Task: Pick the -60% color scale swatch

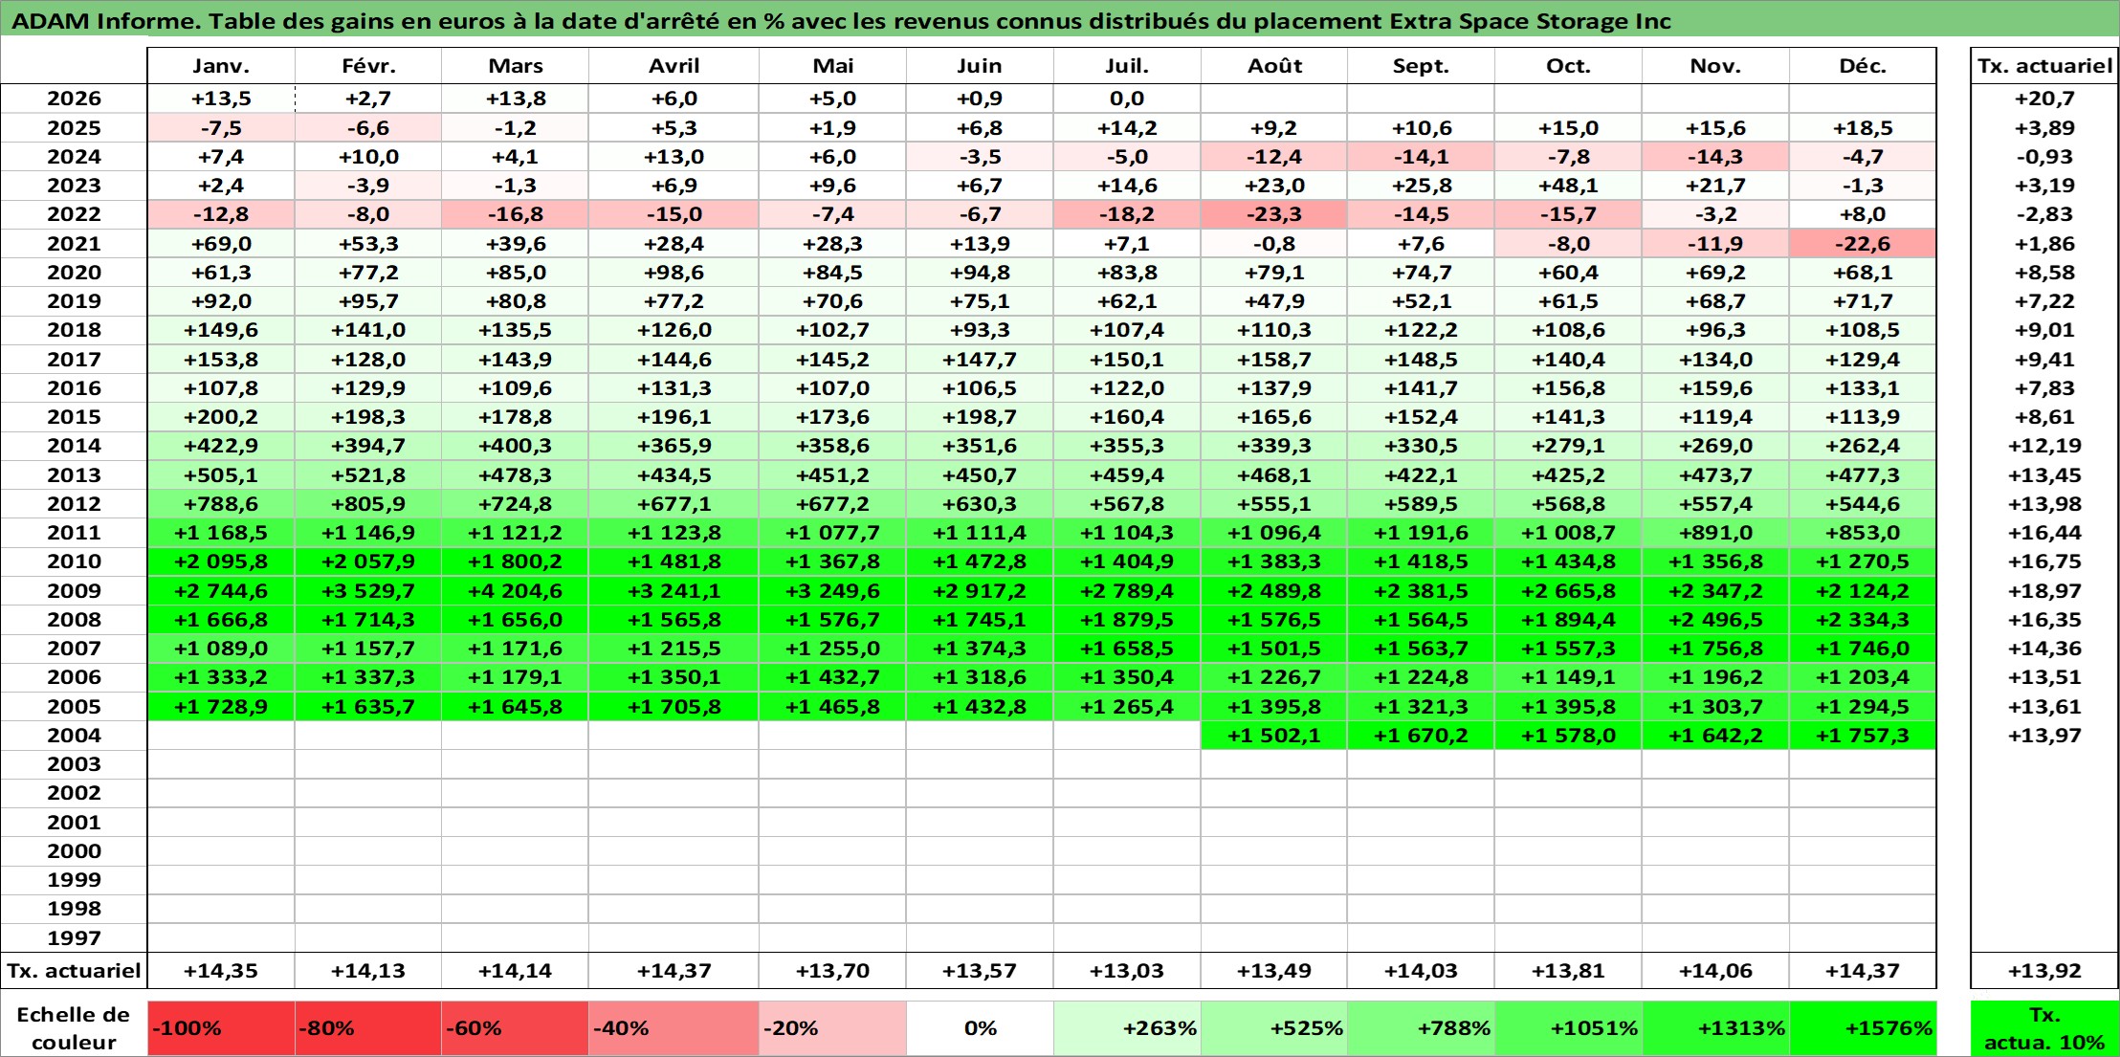Action: click(x=516, y=1028)
